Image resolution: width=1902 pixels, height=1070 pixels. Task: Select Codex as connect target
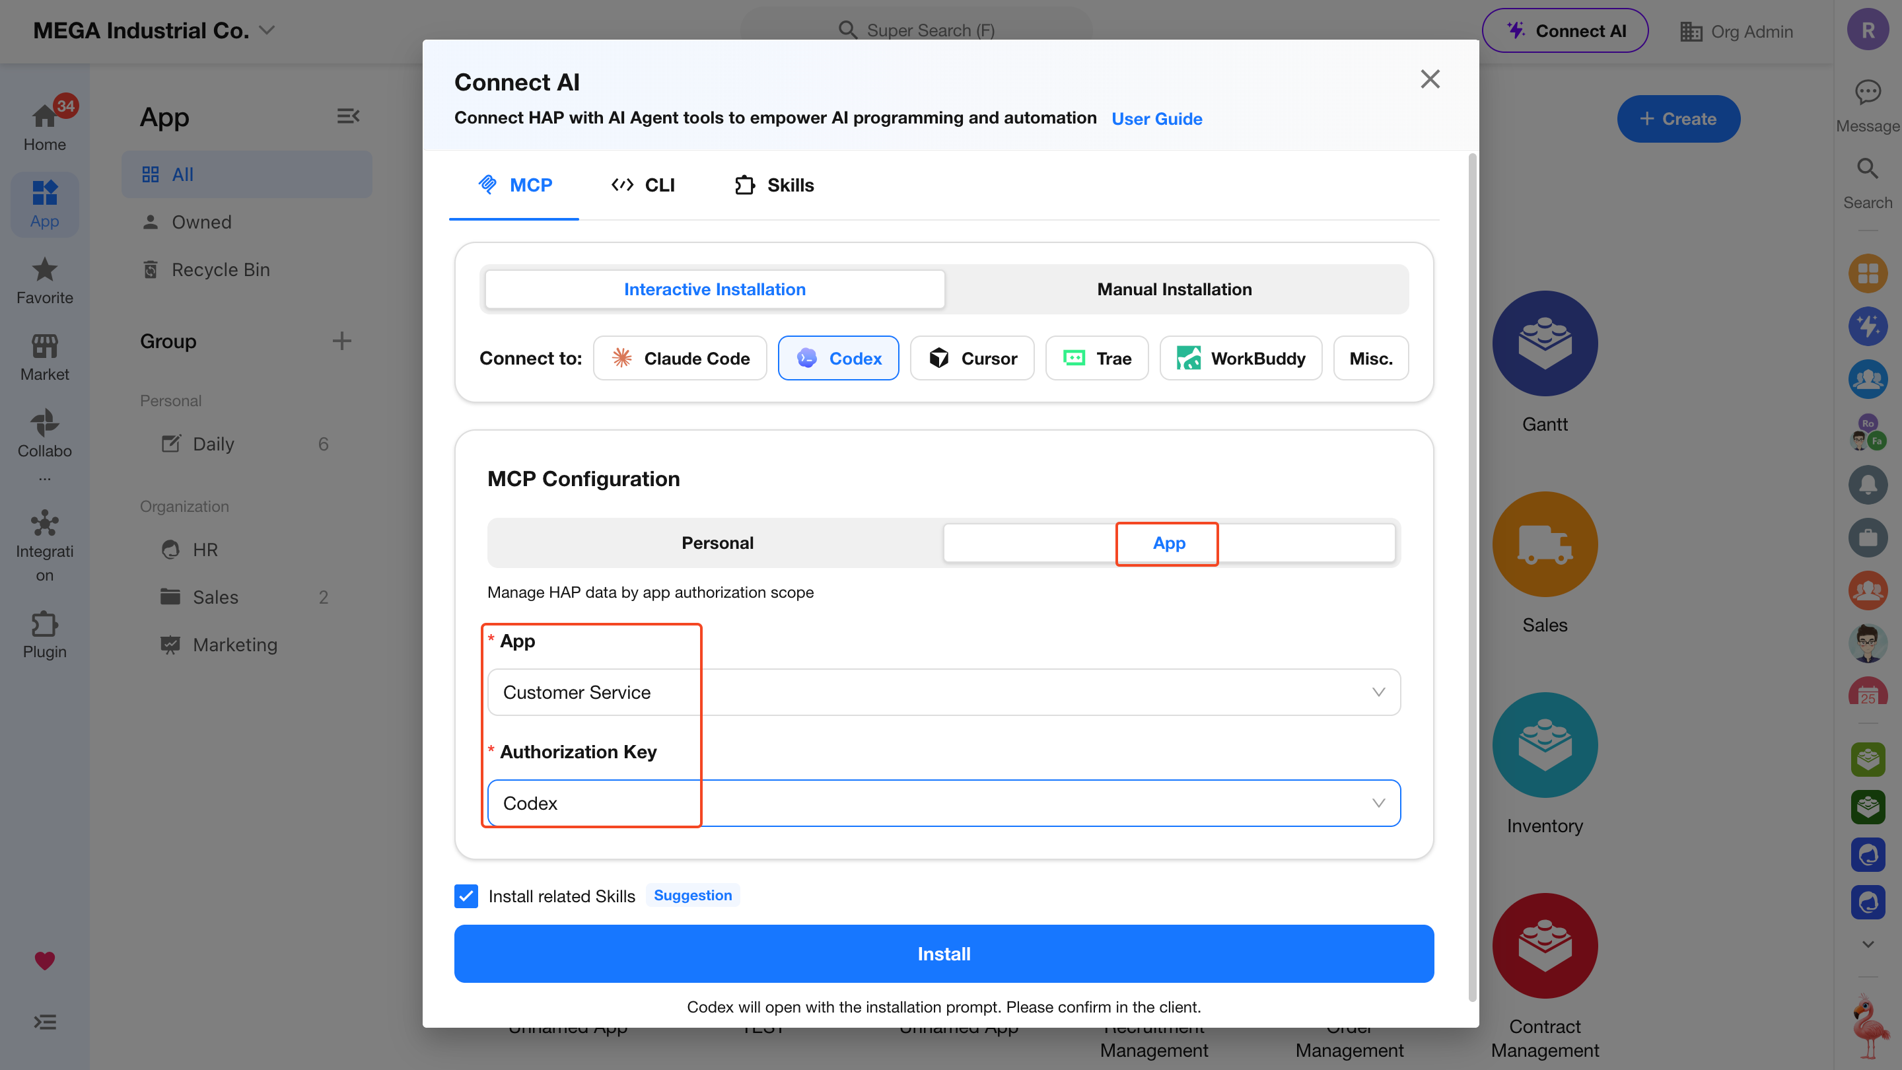(838, 358)
